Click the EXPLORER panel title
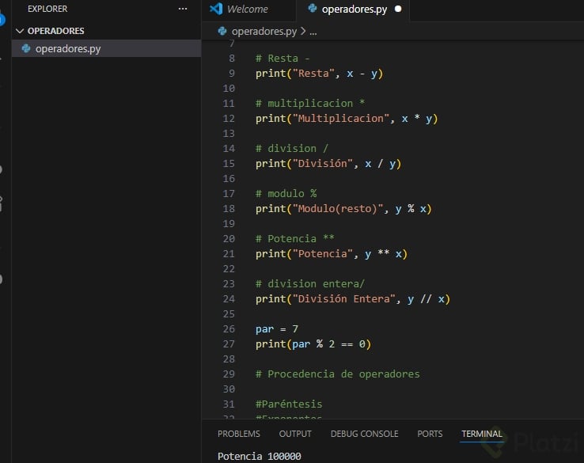This screenshot has width=584, height=463. [47, 9]
